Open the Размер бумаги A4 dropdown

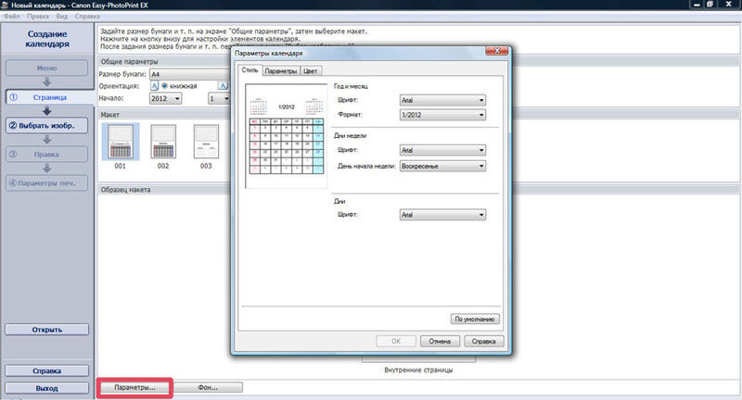tap(190, 74)
